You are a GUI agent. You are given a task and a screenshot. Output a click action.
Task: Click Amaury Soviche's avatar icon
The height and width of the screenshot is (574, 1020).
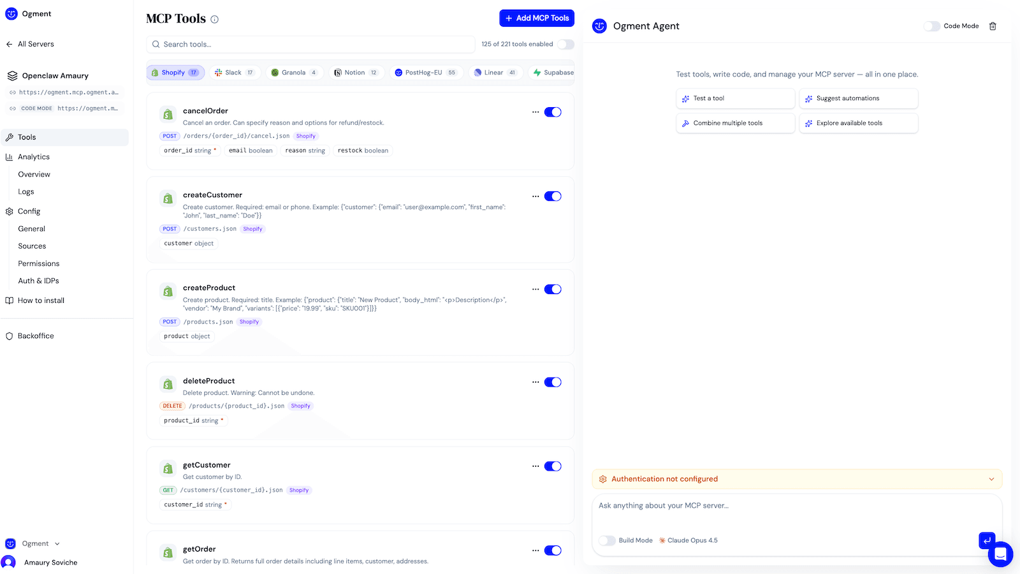click(9, 563)
